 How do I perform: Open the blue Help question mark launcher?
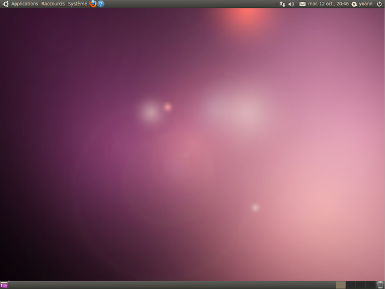(101, 4)
